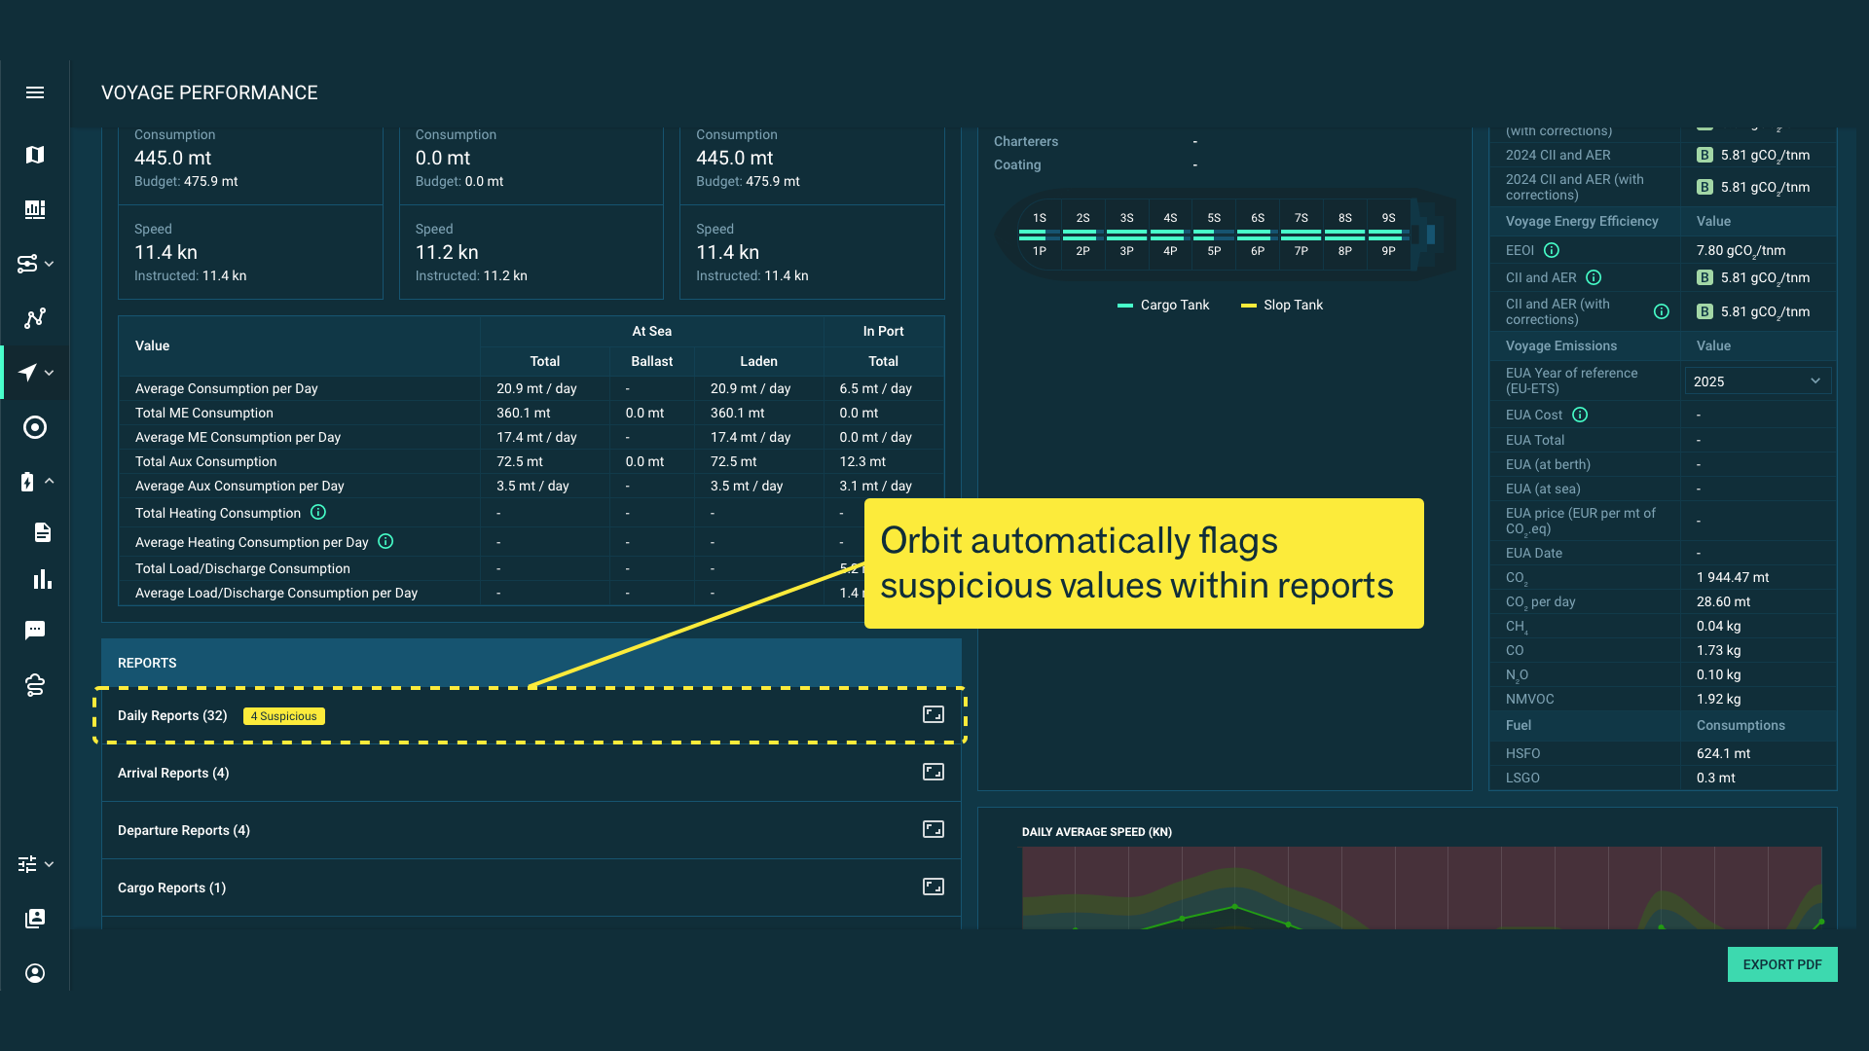The image size is (1869, 1051).
Task: Click the Total Heating Consumption info icon
Action: point(318,512)
